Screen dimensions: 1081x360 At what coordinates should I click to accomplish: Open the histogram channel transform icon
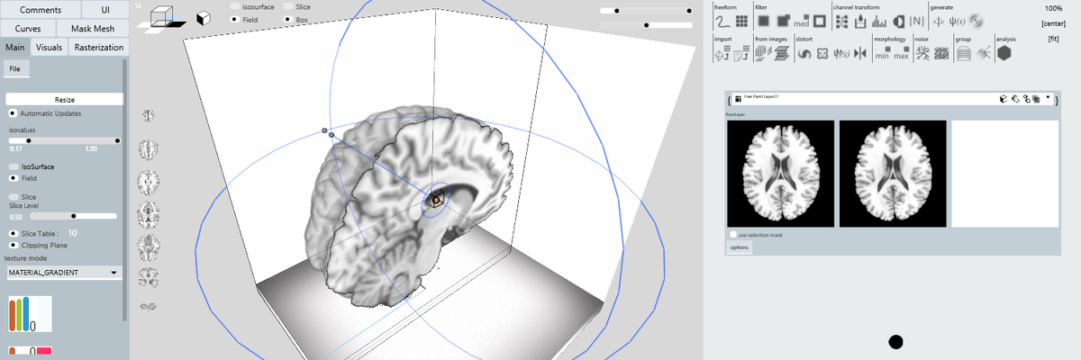(x=879, y=22)
